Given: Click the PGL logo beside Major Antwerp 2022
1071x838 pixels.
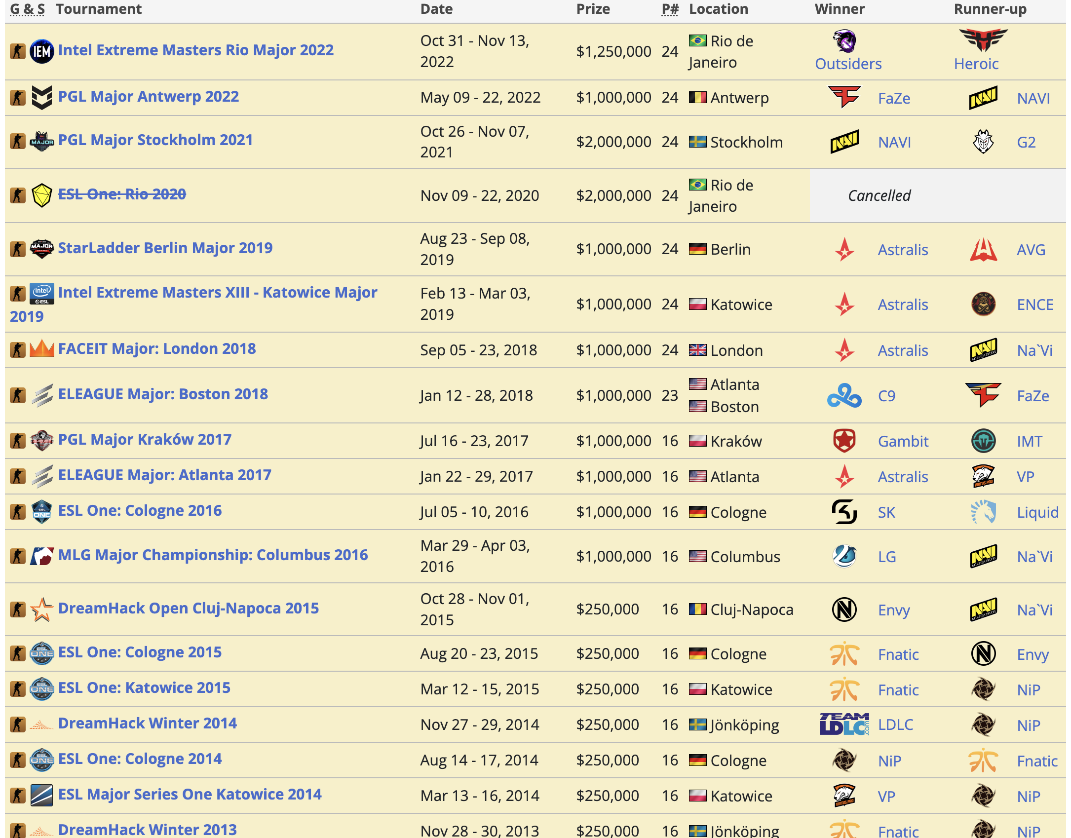Looking at the screenshot, I should click(42, 97).
